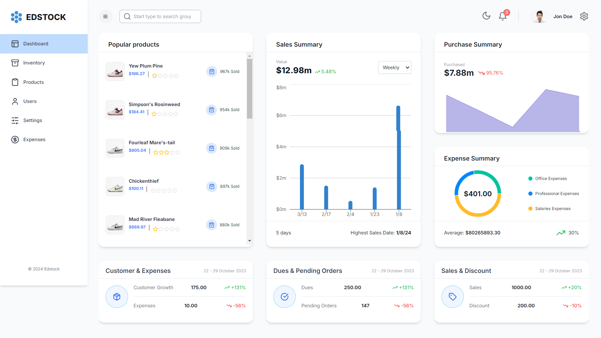Click shopping bag icon beside 967k Sold

pyautogui.click(x=212, y=72)
